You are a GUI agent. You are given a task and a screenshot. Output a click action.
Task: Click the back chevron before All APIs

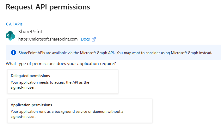click(7, 24)
